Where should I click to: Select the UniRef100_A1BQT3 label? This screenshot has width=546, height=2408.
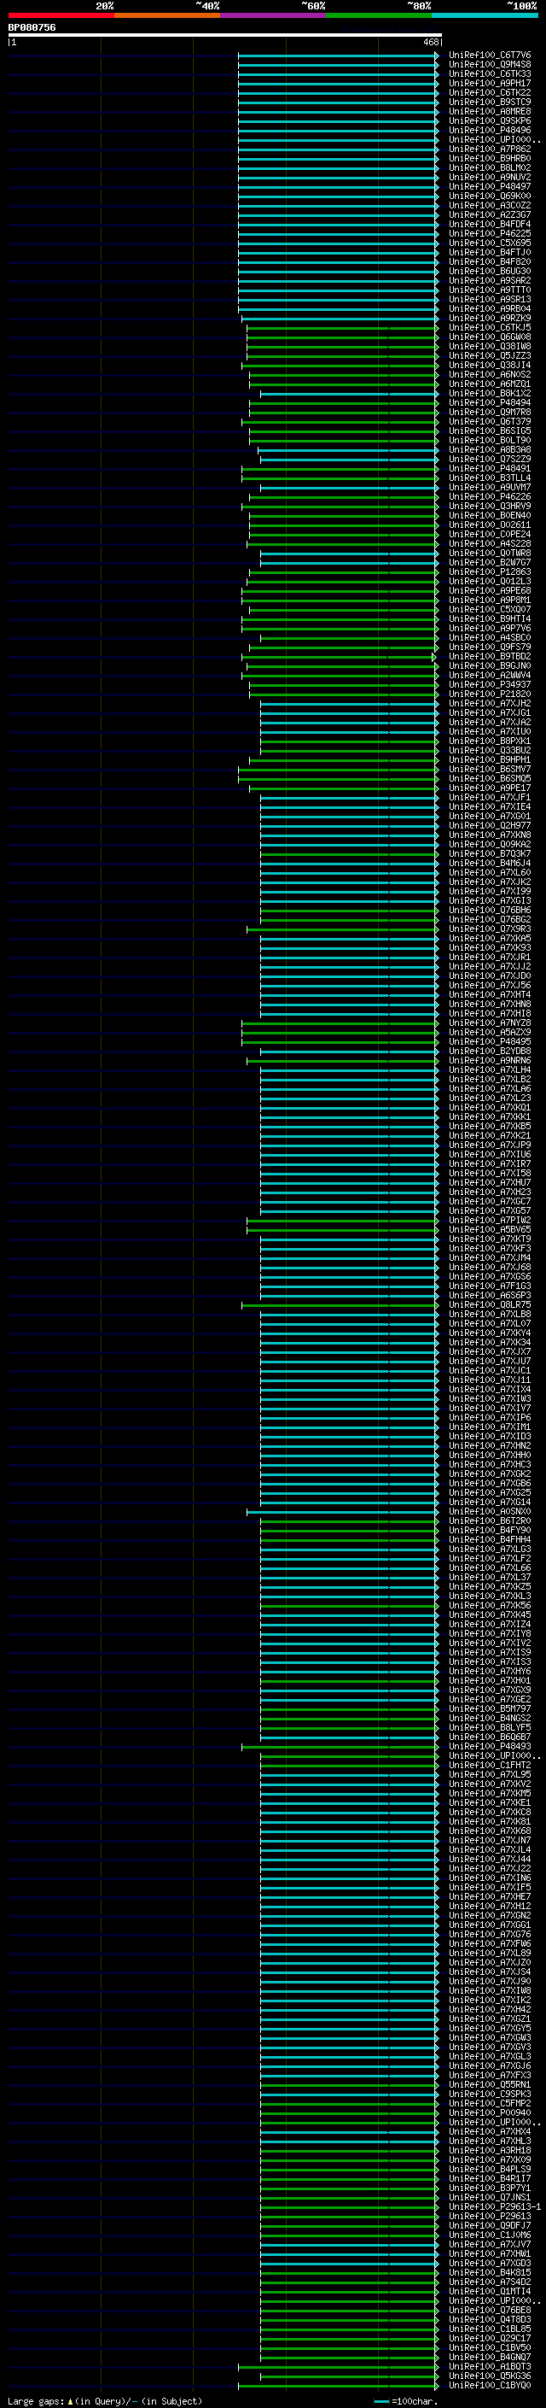[x=490, y=2367]
